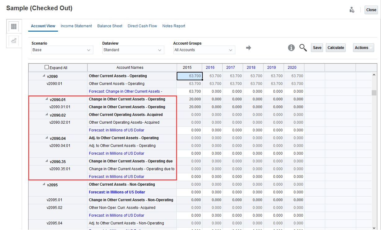Switch to the Balance Sheet tab
The height and width of the screenshot is (230, 381).
[x=110, y=26]
